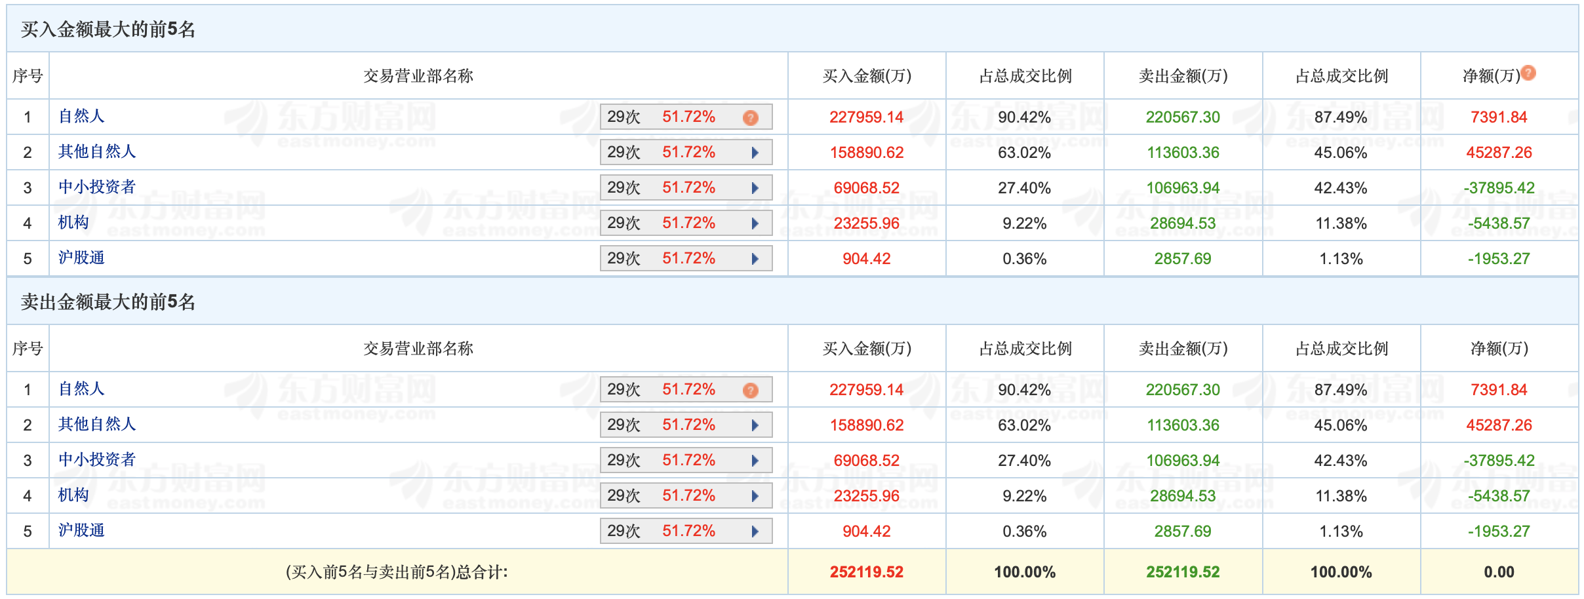Image resolution: width=1584 pixels, height=599 pixels.
Task: Click question icon in sell table 自然人 row
Action: pyautogui.click(x=750, y=390)
